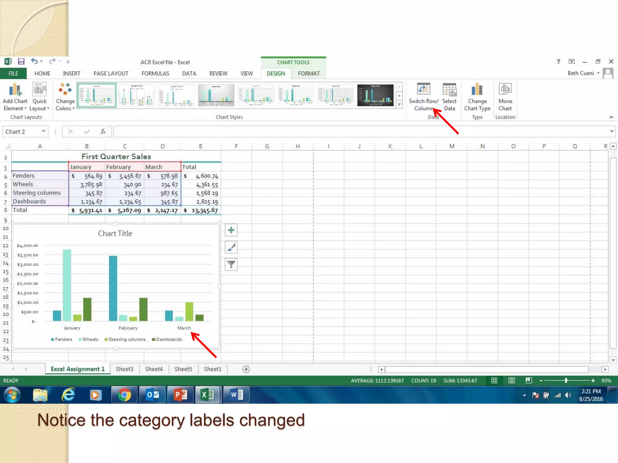Open the FORMAT ribbon tab
Viewport: 618px width, 463px height.
[x=308, y=74]
